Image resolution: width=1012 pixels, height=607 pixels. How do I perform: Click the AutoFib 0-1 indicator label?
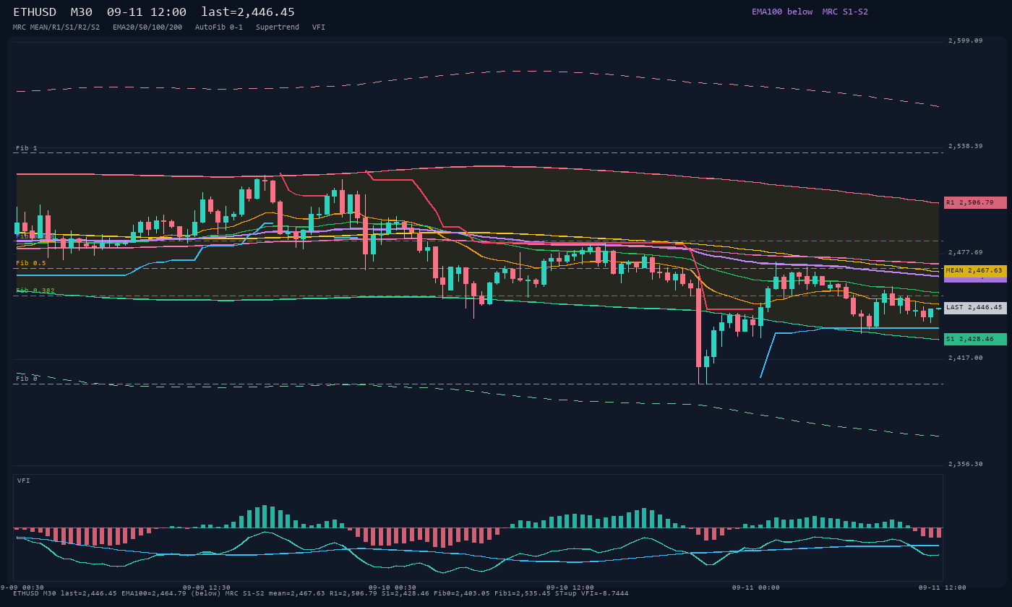219,27
